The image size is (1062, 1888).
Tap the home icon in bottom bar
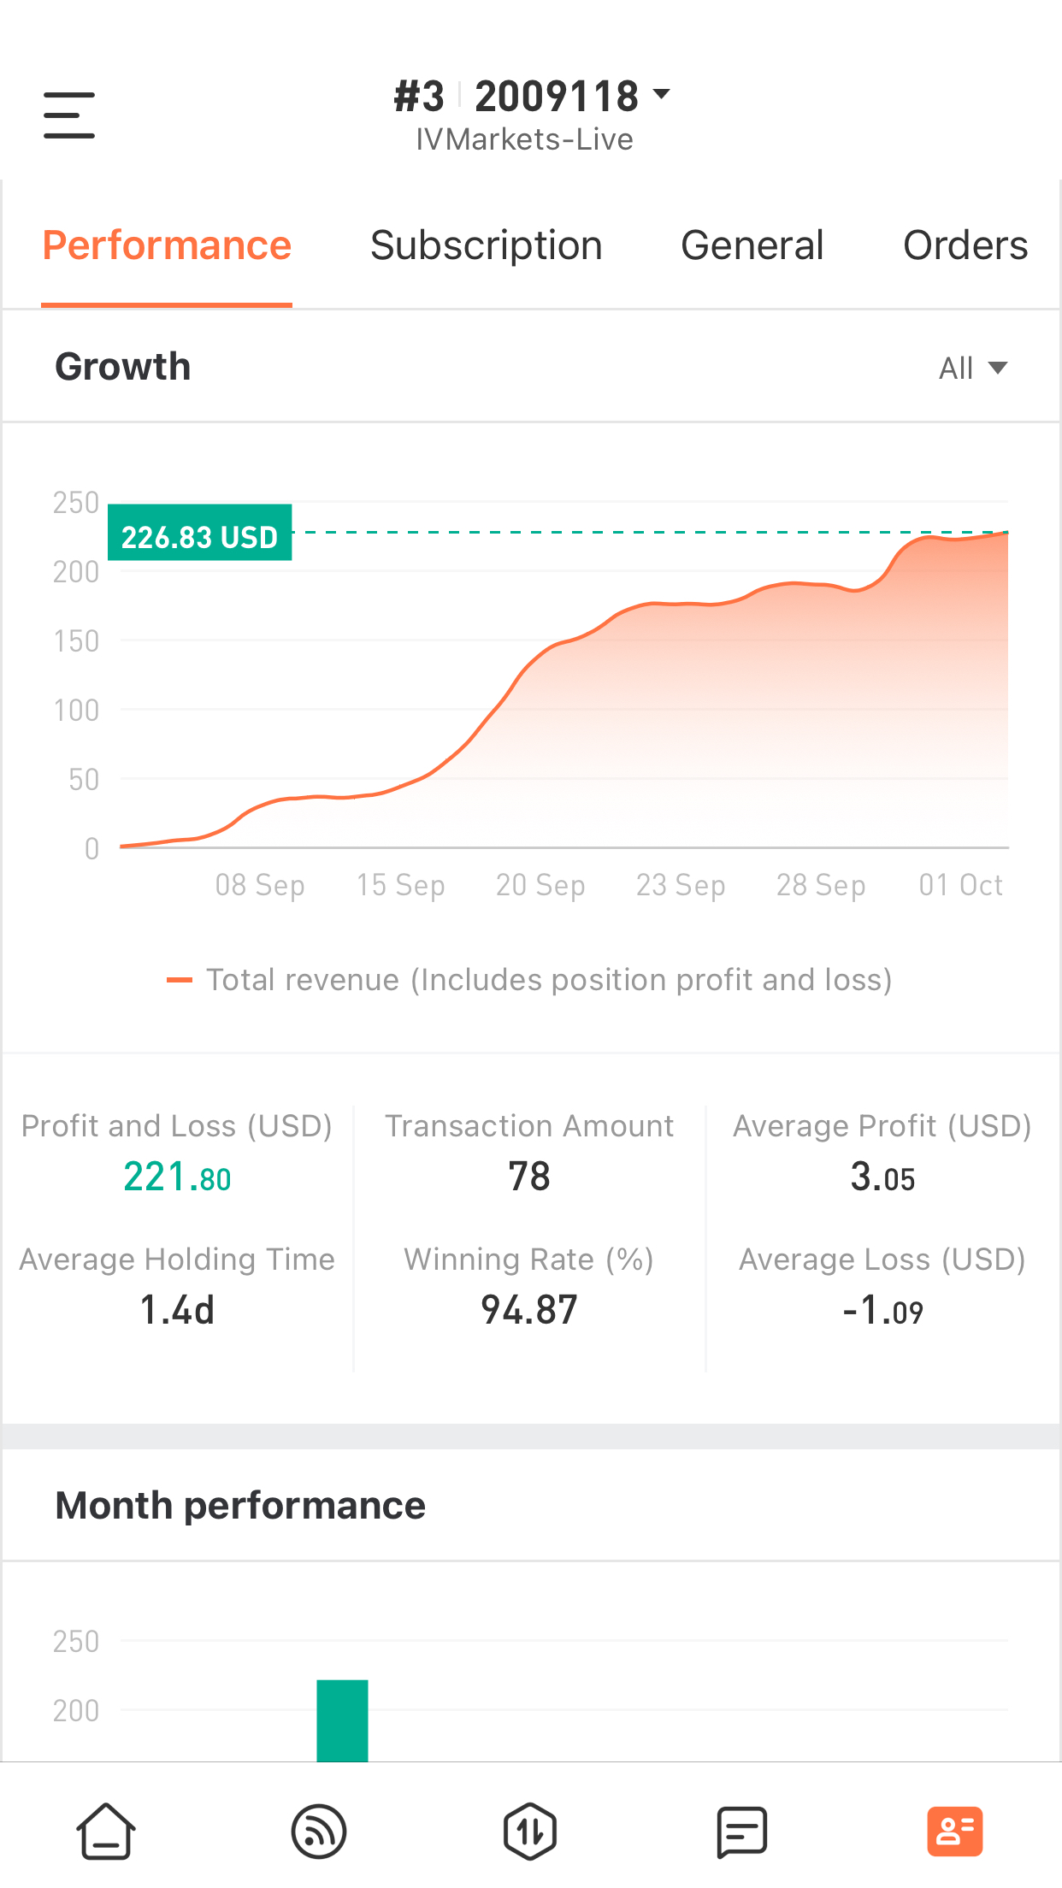coord(106,1832)
